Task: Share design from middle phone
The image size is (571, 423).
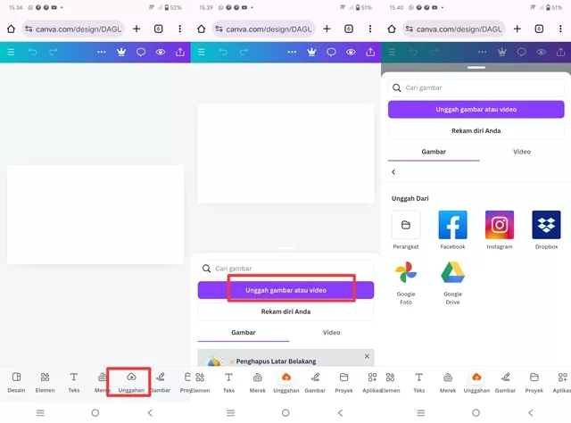Action: [370, 52]
